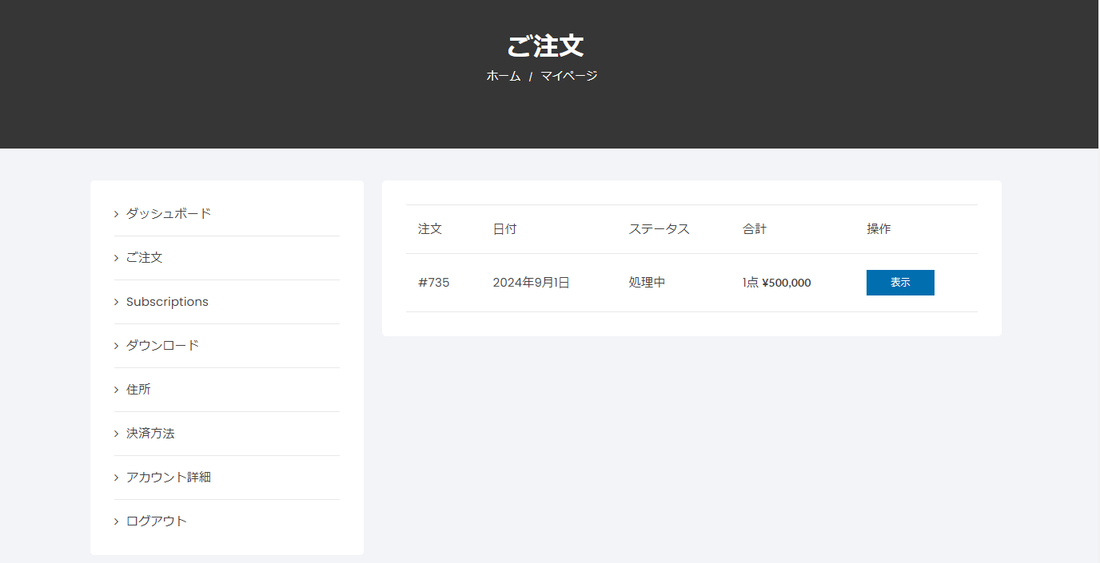The height and width of the screenshot is (563, 1100).
Task: Select 決済方法 in the account menu
Action: (150, 434)
